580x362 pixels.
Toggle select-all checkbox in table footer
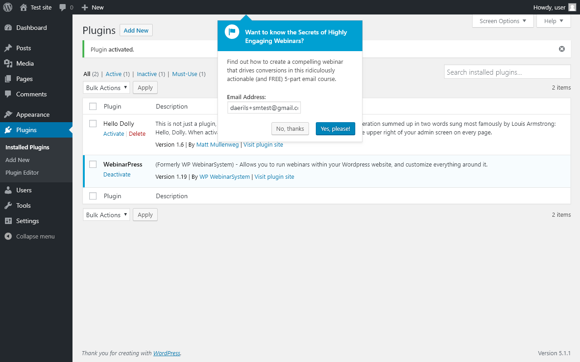(x=93, y=196)
